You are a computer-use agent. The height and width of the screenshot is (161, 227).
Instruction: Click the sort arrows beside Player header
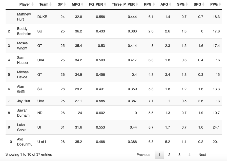[32, 4]
